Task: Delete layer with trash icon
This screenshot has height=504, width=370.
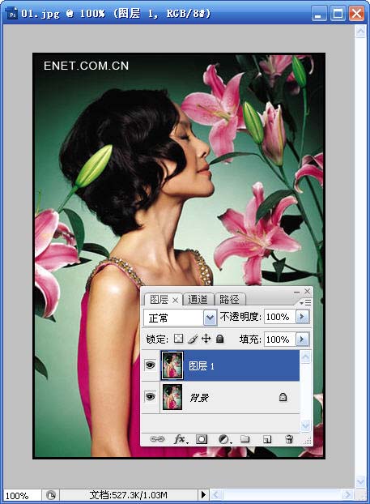Action: click(289, 439)
